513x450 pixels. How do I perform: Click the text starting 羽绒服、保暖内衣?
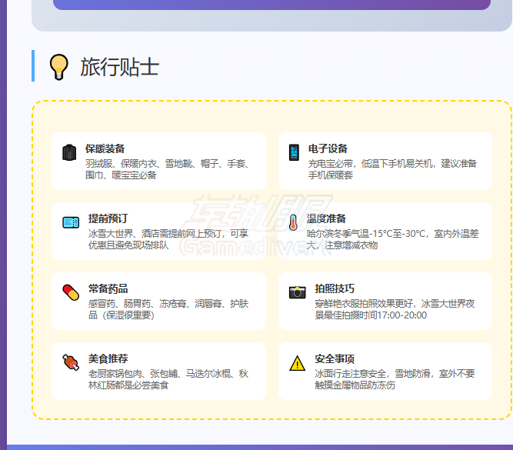[x=168, y=169]
